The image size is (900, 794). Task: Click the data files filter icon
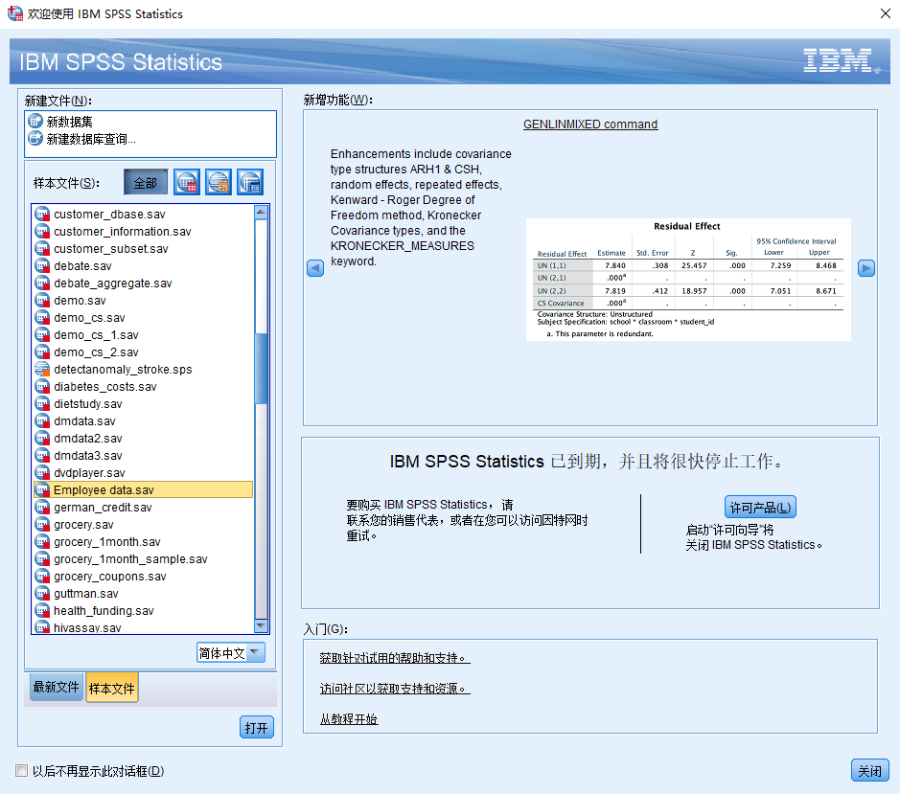(x=187, y=182)
